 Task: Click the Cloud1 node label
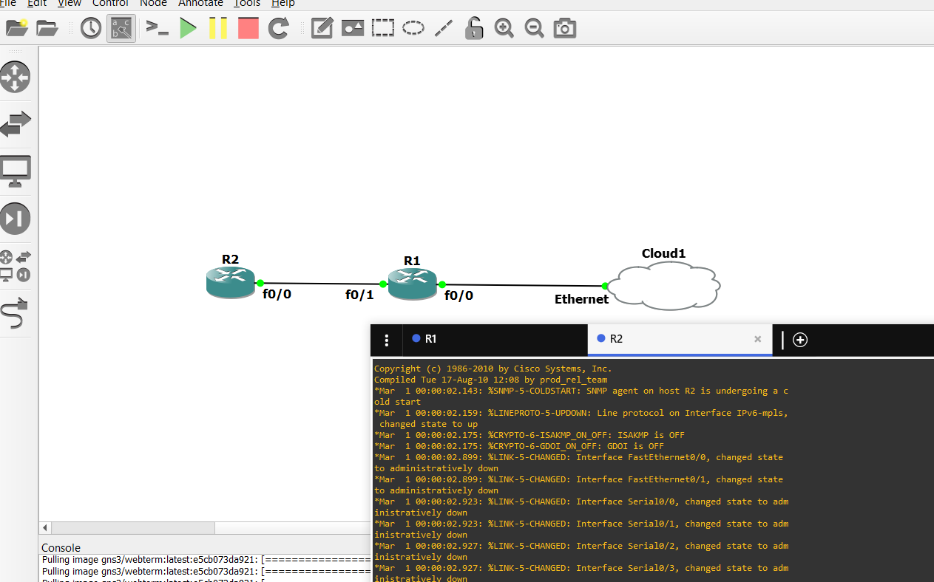pyautogui.click(x=663, y=253)
